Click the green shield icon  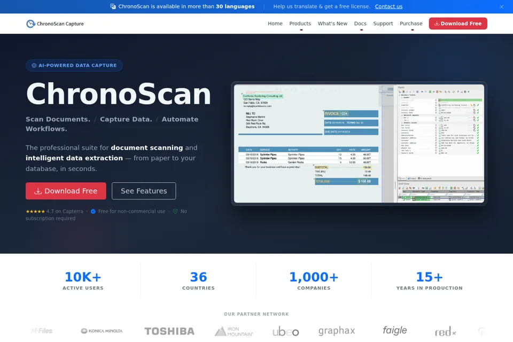175,212
